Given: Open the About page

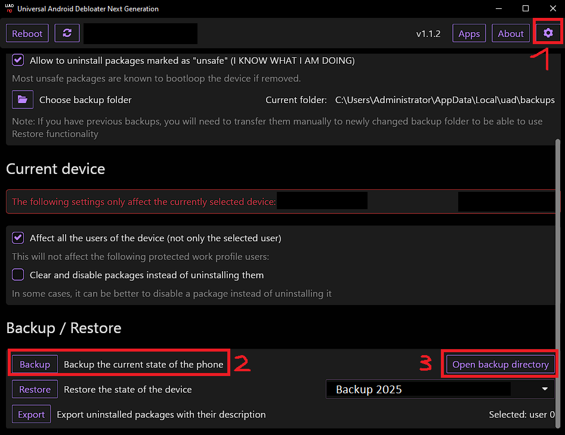Looking at the screenshot, I should [511, 33].
